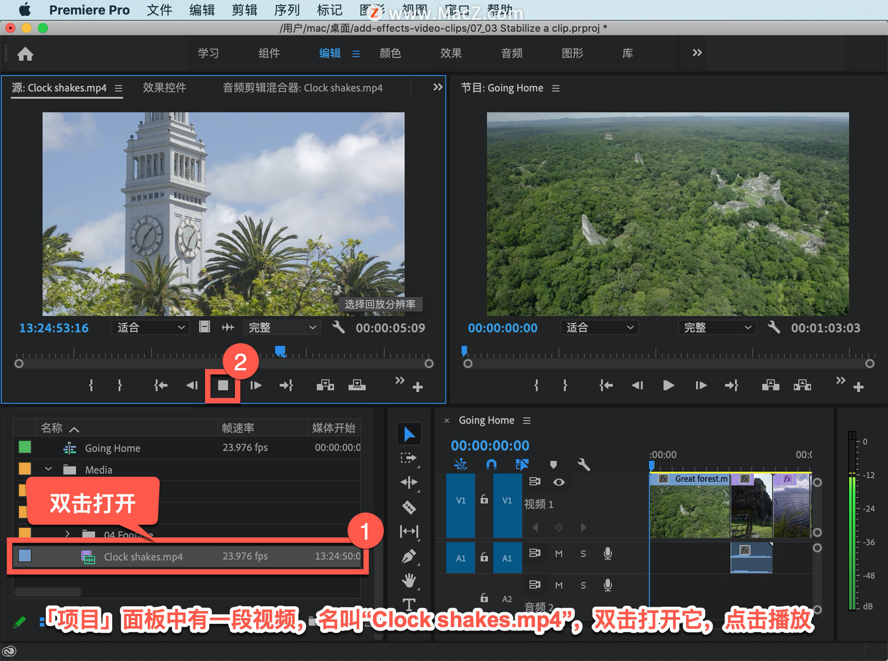Click the Play button in the Program Monitor
888x661 pixels.
click(x=667, y=385)
